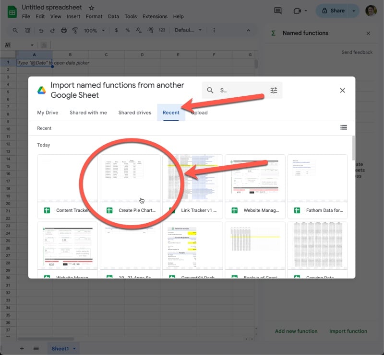Click the search field in import dialog
The height and width of the screenshot is (355, 384).
pyautogui.click(x=242, y=90)
